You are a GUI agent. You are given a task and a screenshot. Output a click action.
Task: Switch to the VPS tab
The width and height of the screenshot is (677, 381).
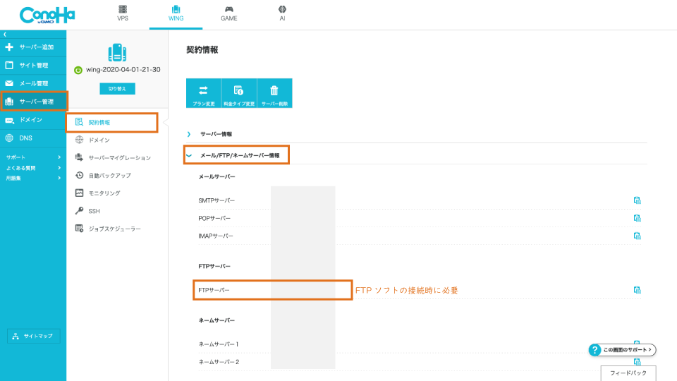click(123, 14)
